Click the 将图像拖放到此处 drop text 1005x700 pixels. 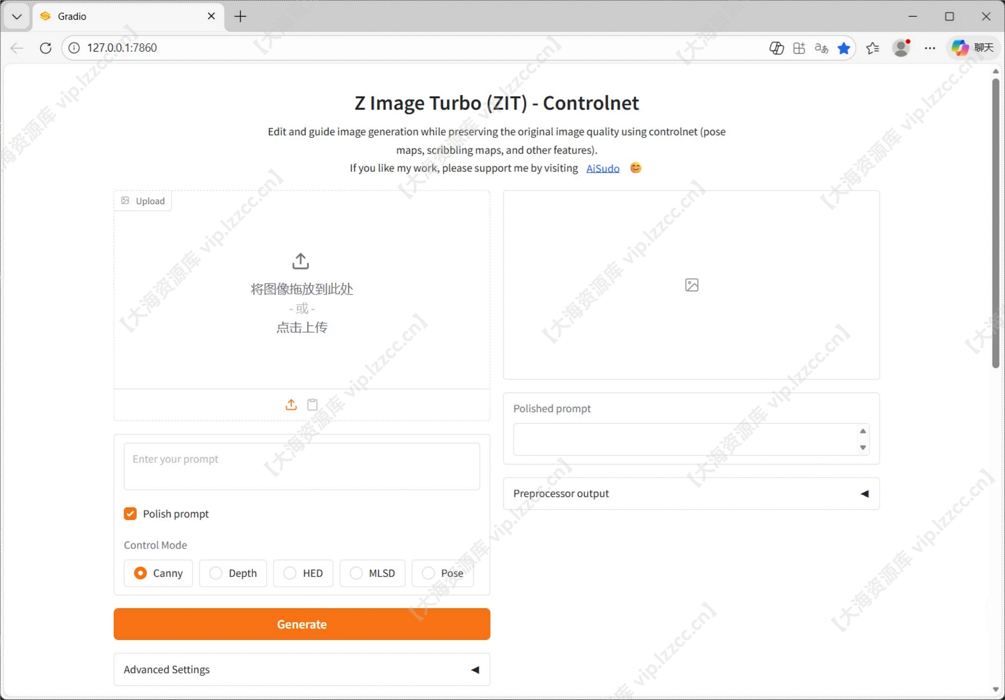[302, 289]
